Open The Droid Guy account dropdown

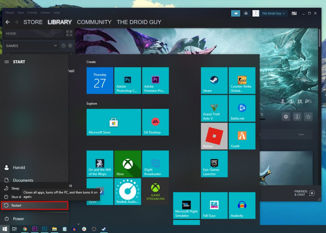273,13
